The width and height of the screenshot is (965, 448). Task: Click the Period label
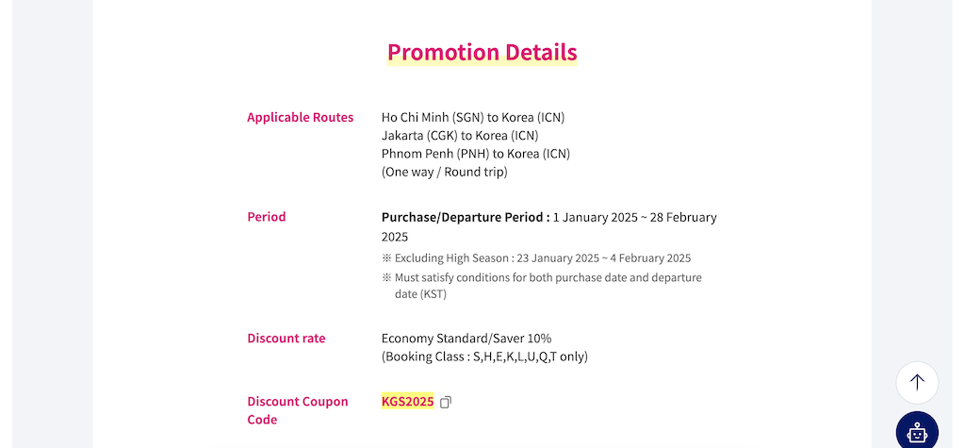[x=267, y=217]
